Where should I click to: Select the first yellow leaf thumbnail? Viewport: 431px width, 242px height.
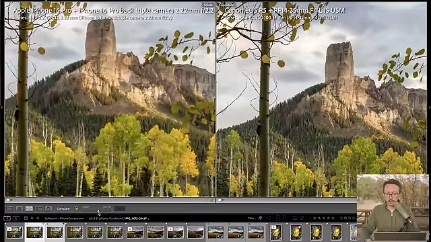pos(276,232)
